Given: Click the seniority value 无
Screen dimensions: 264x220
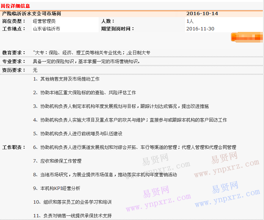Looking at the screenshot, I should (x=35, y=70).
